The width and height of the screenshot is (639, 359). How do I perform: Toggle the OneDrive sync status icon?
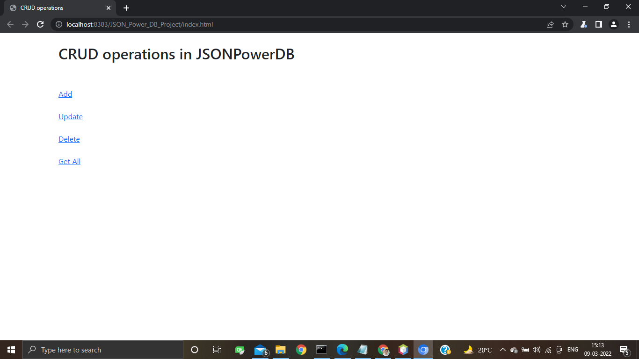coord(514,350)
